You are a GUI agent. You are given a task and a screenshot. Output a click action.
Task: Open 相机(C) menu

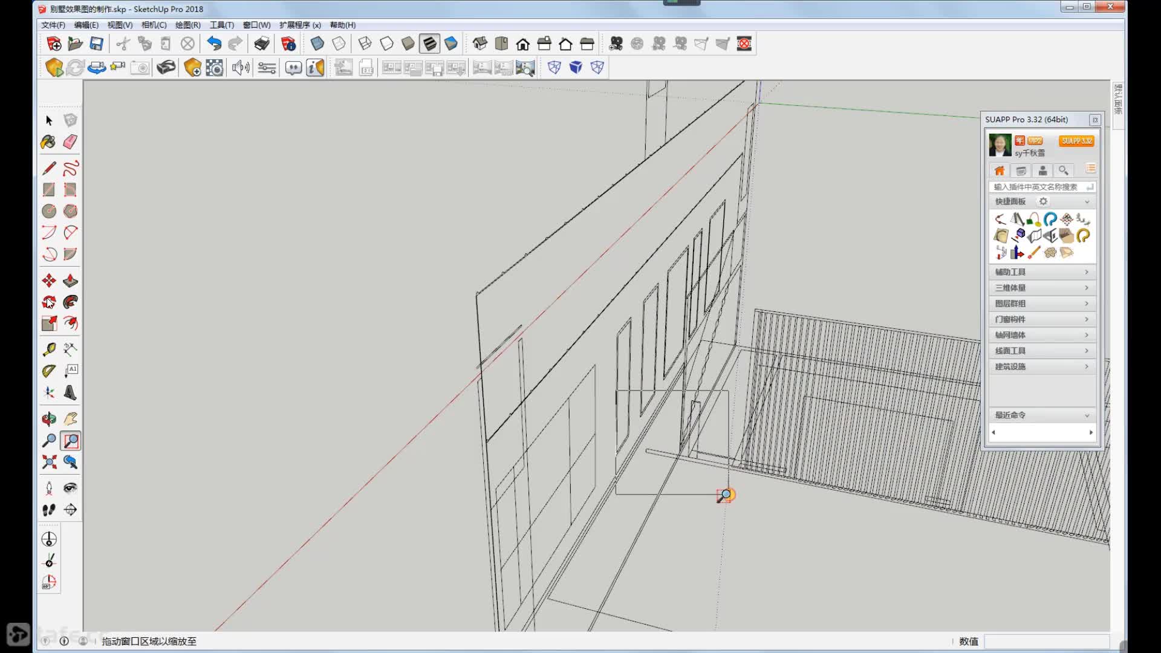[154, 25]
